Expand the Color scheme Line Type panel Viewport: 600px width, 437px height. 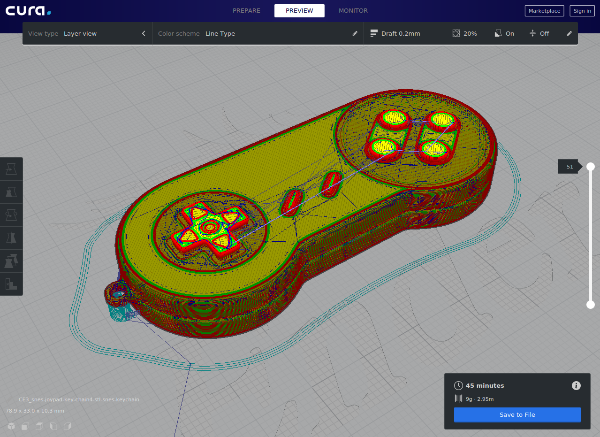click(x=355, y=34)
